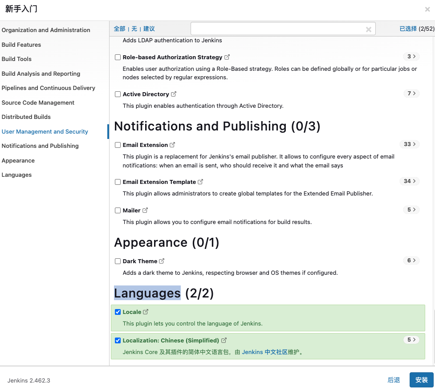Open Email Extension Template external link icon
The width and height of the screenshot is (435, 391).
coord(200,182)
